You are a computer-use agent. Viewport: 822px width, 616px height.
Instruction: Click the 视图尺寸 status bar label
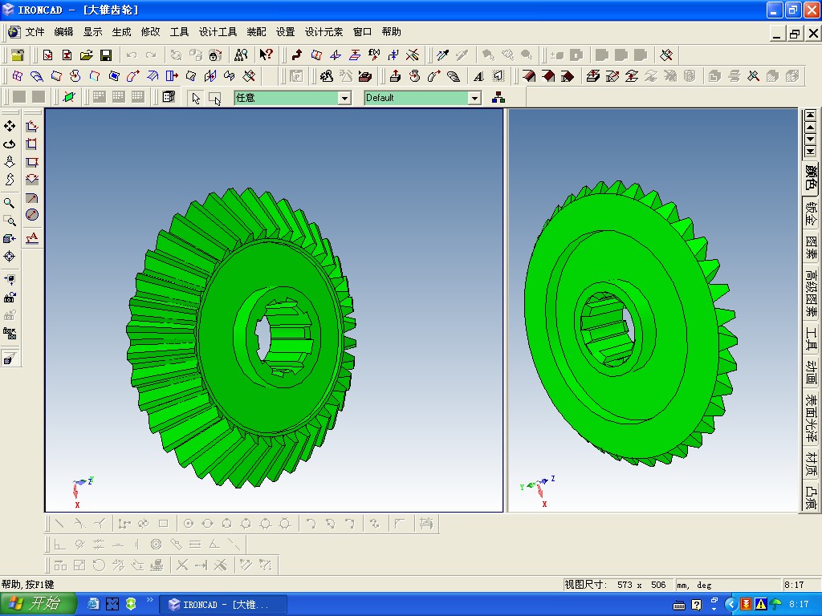pyautogui.click(x=585, y=585)
